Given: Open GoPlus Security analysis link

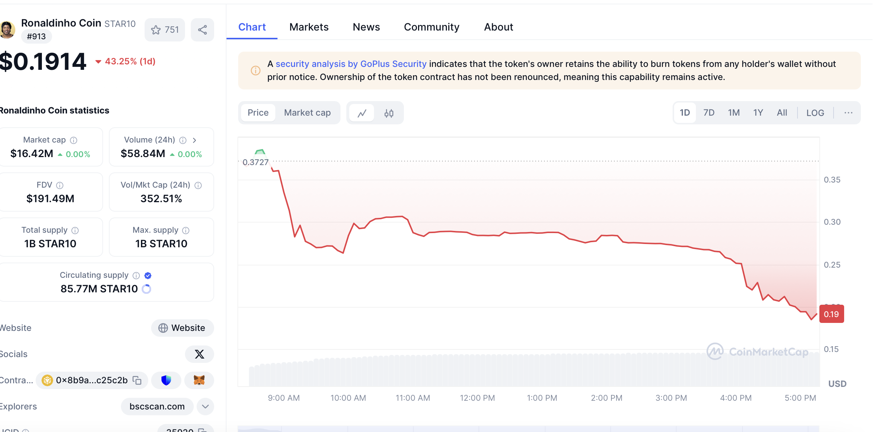Looking at the screenshot, I should 351,64.
